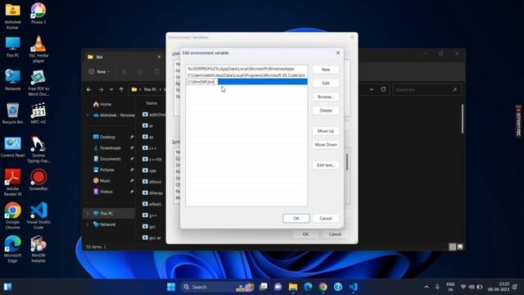
Task: Click taskbar Search box
Action: coord(217,287)
